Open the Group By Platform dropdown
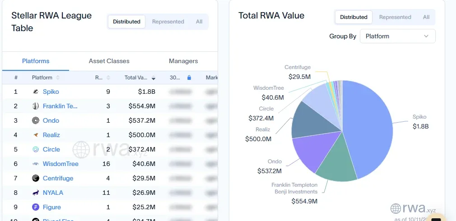This screenshot has width=456, height=221. coord(398,36)
